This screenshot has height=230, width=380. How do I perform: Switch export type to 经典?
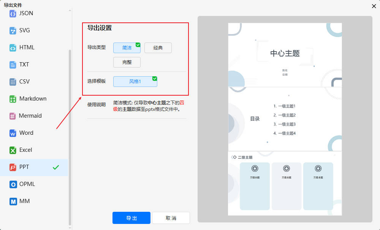click(x=158, y=48)
